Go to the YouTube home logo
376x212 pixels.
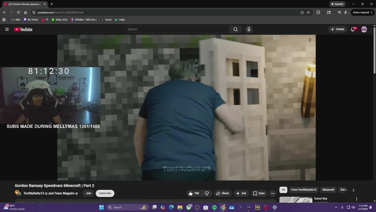[23, 29]
